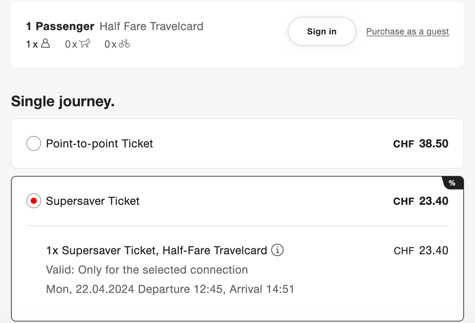Click the Point-to-point Ticket label
This screenshot has height=323, width=475.
(x=99, y=144)
